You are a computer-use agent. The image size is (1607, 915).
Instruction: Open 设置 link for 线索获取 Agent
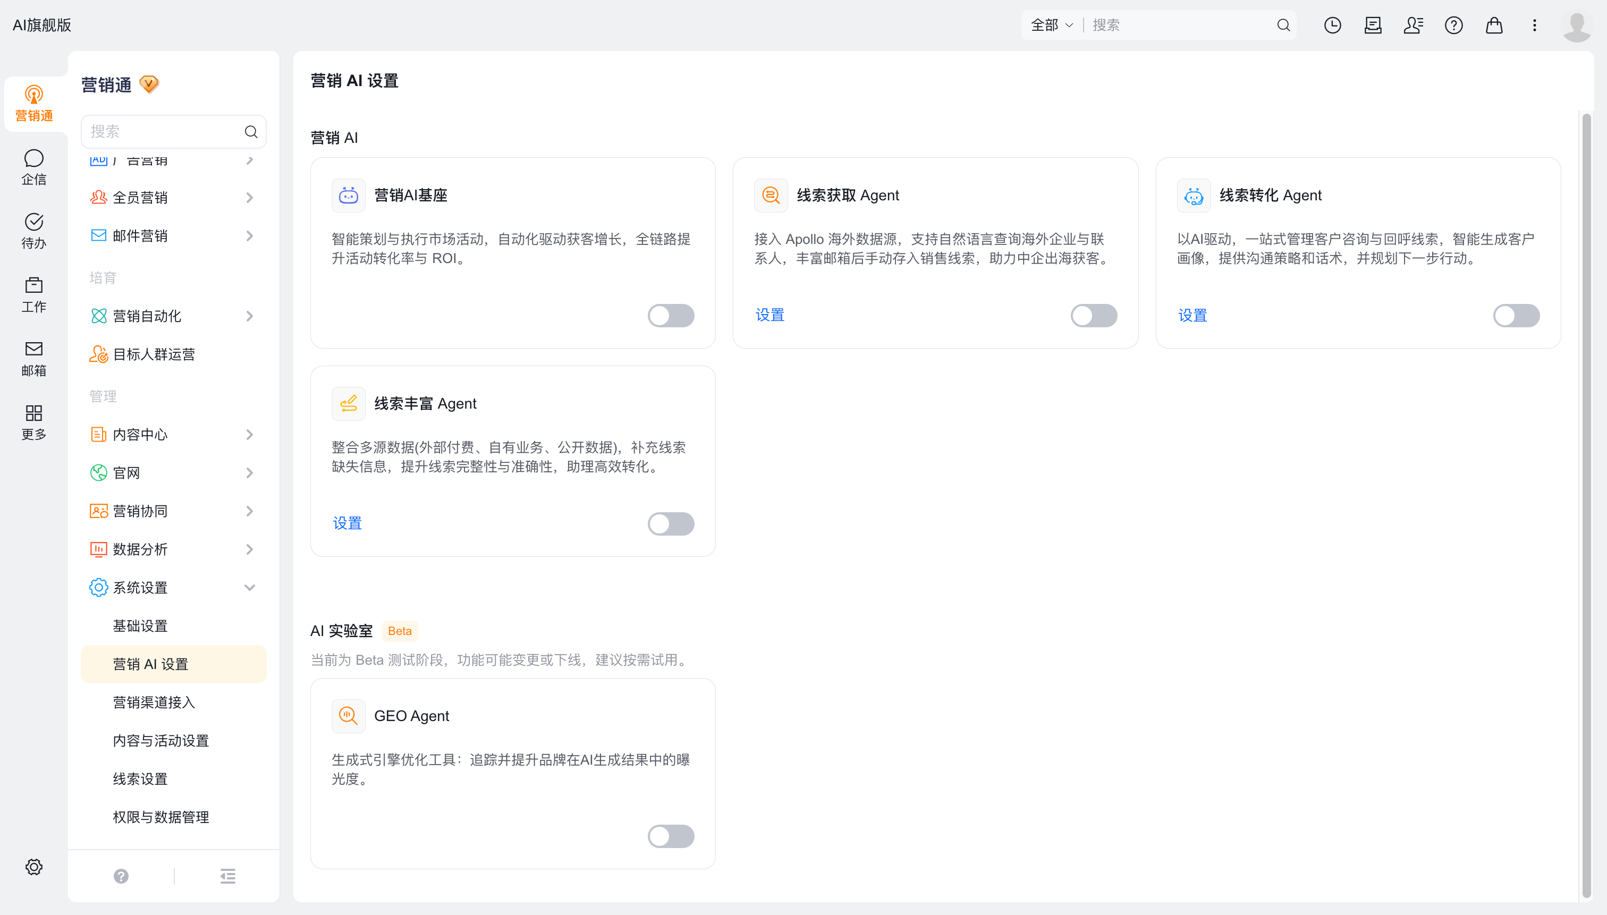(770, 315)
